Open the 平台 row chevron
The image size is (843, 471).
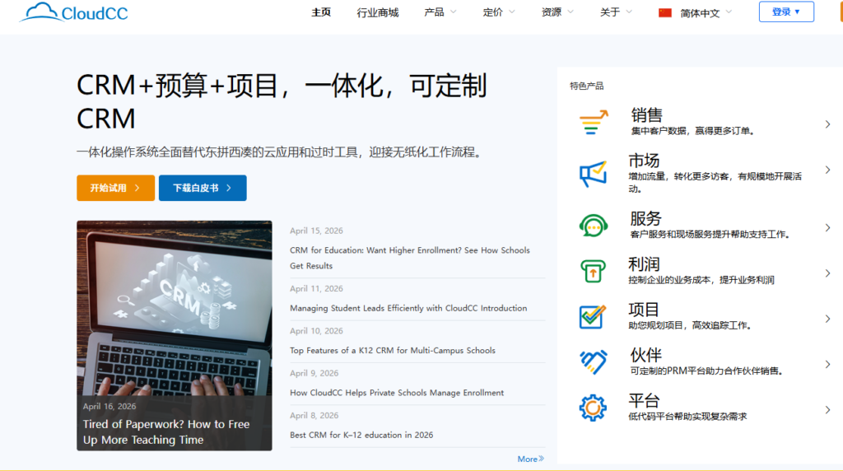click(827, 410)
